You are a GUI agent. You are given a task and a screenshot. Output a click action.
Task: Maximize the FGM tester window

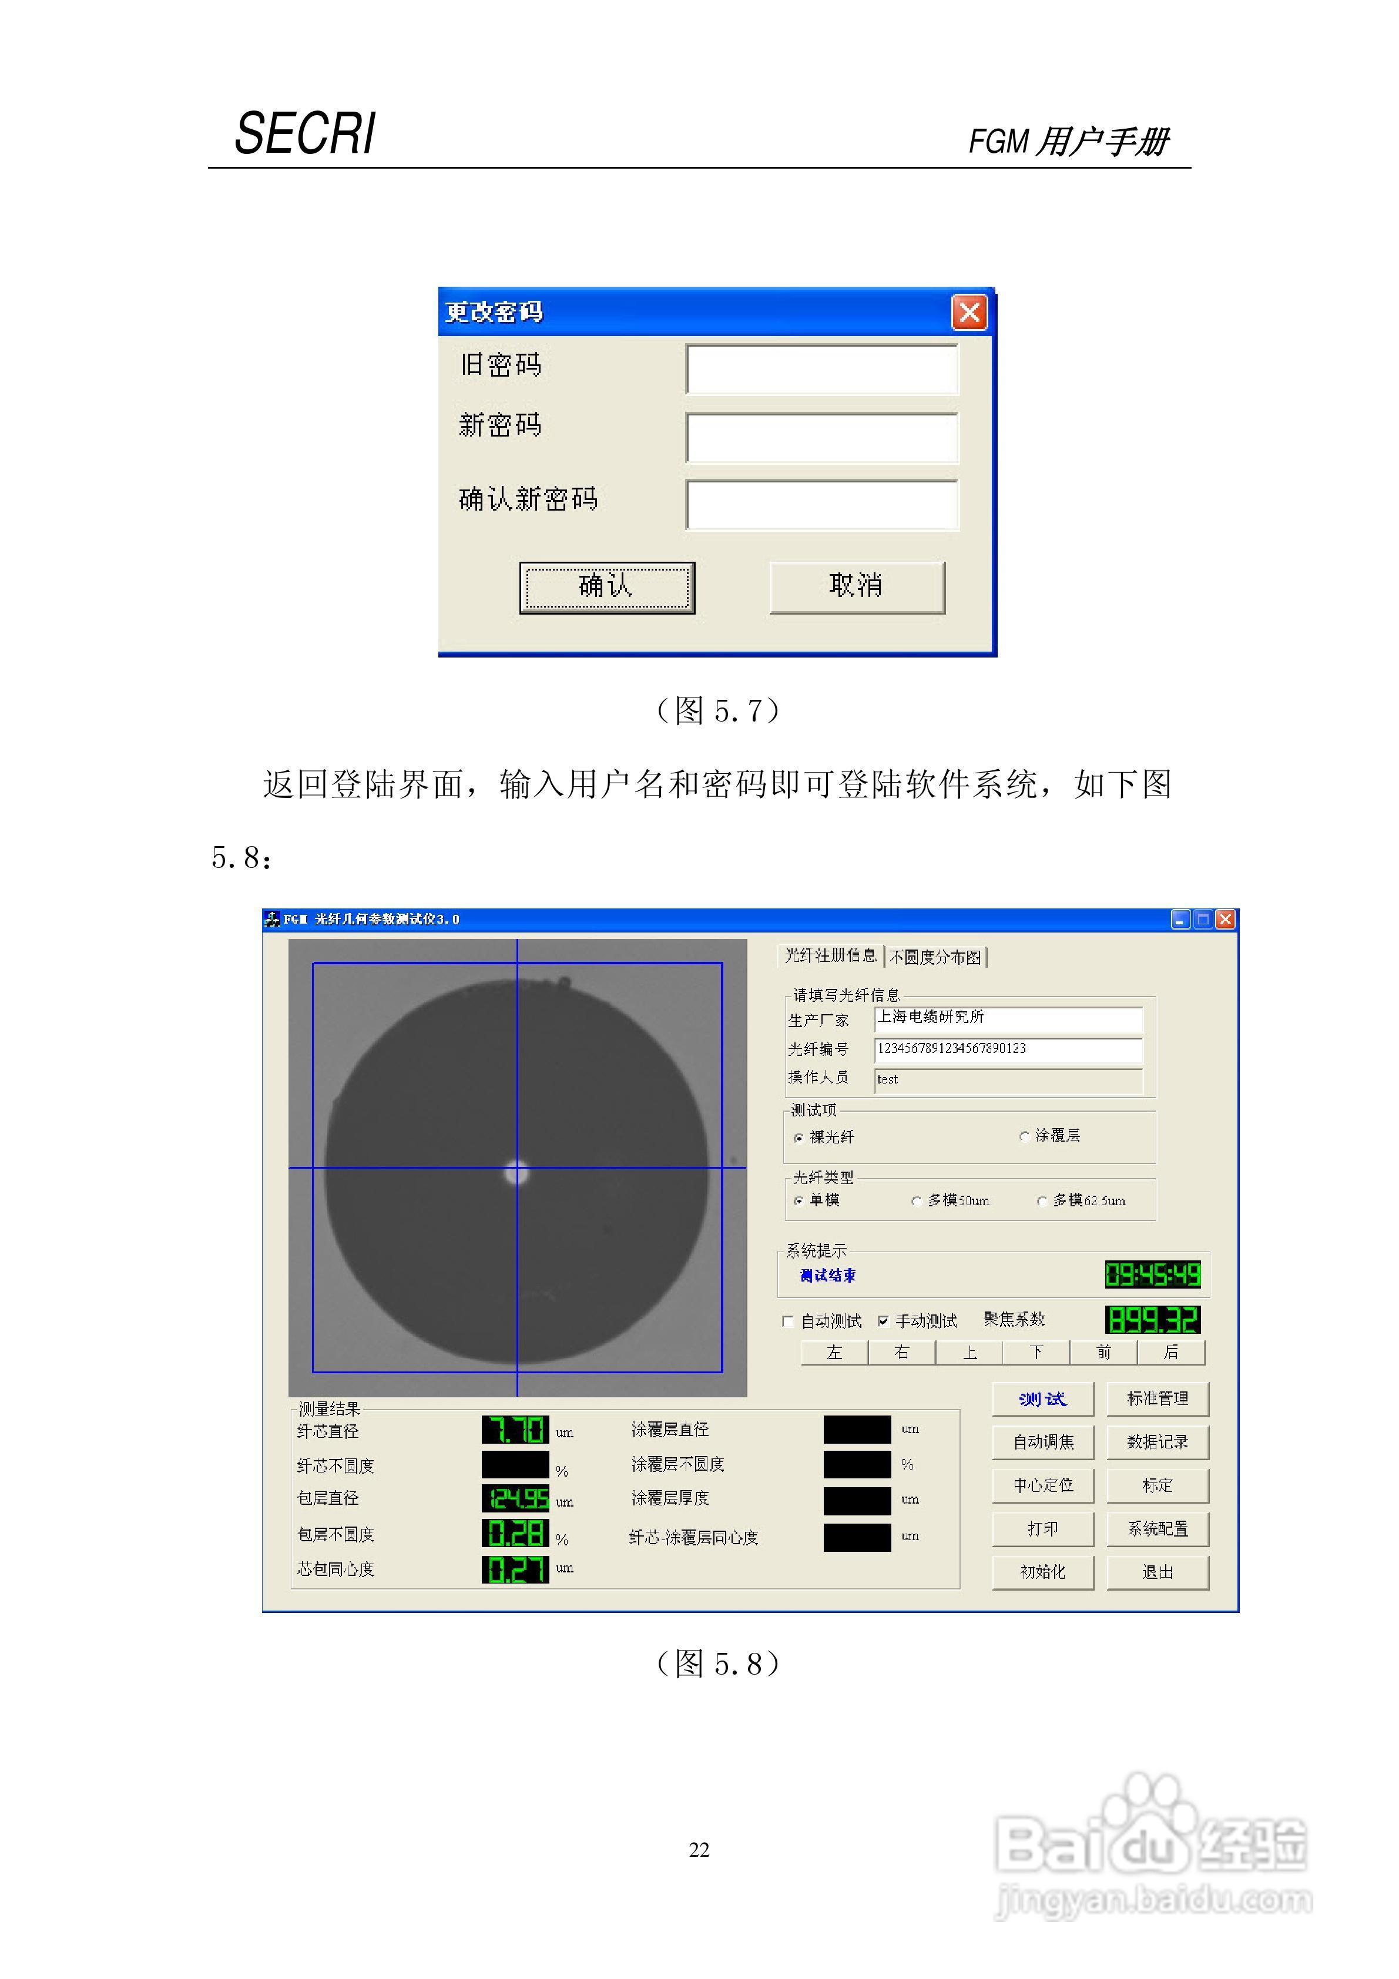coord(1203,920)
